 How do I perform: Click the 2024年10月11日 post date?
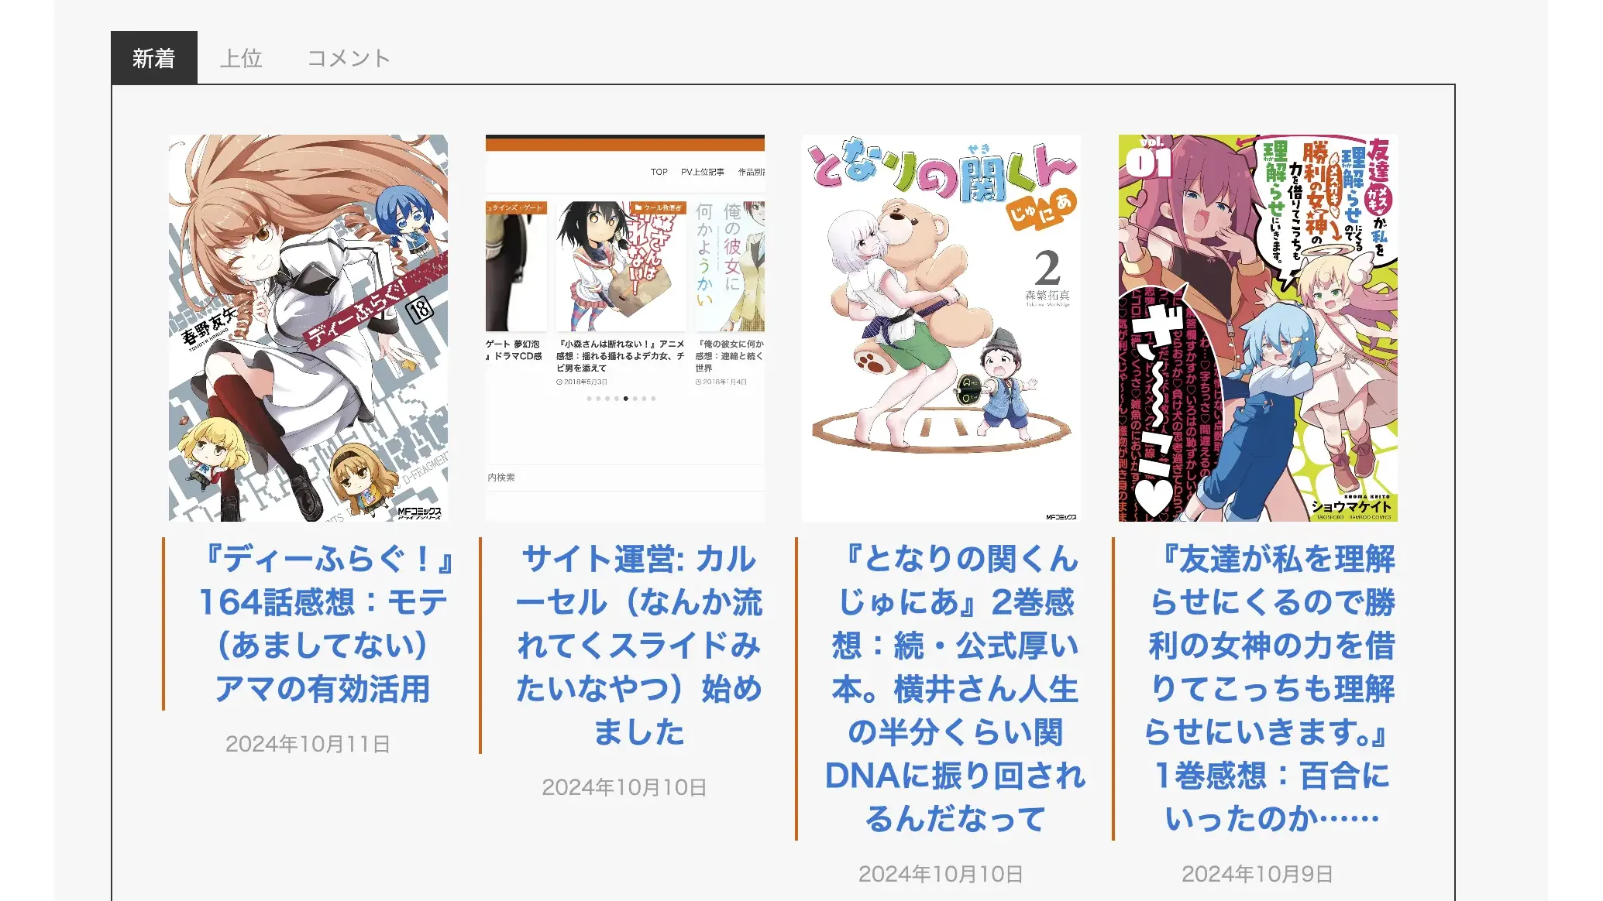tap(308, 744)
